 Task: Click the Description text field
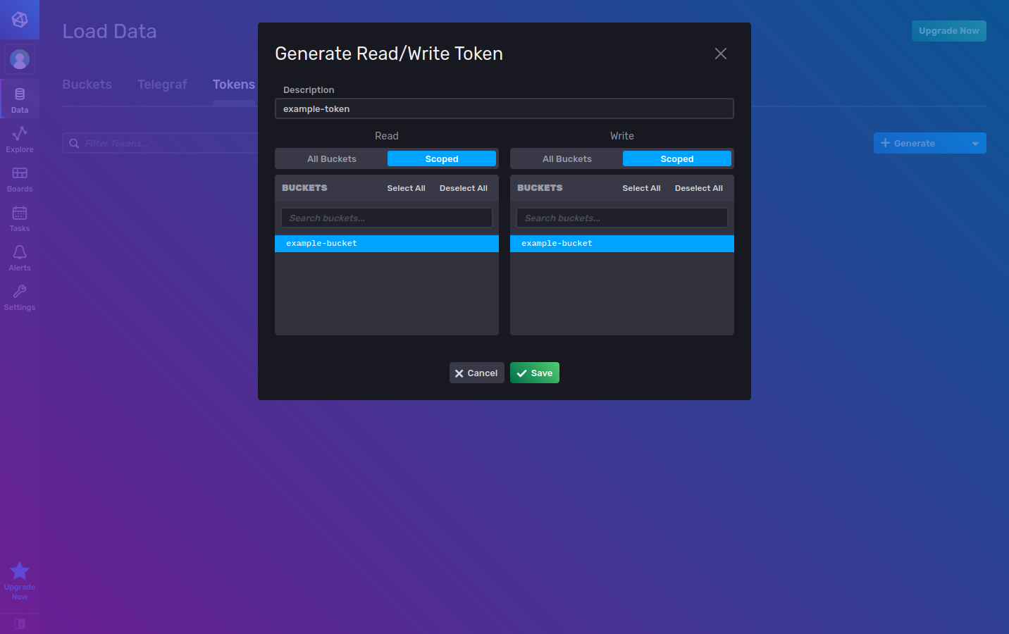[504, 108]
